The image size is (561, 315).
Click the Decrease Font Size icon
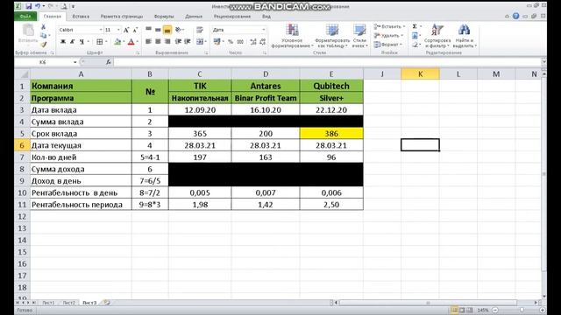click(x=135, y=30)
